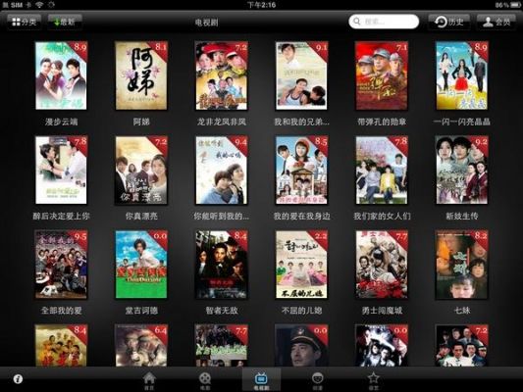Open the partially visible poster rated 6.4

141,345
